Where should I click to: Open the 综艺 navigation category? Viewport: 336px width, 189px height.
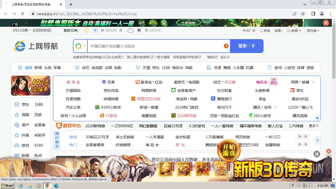coord(86,68)
